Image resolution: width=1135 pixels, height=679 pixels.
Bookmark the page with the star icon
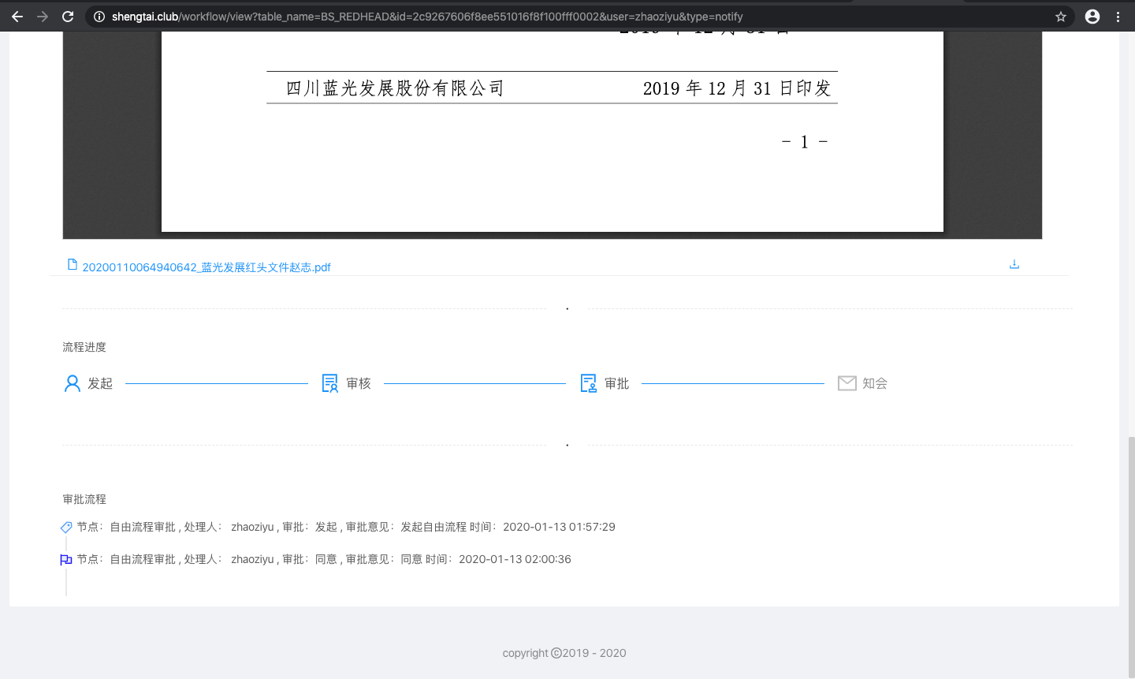1060,16
